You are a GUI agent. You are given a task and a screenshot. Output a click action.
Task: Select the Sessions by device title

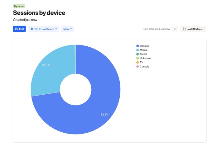click(x=39, y=13)
